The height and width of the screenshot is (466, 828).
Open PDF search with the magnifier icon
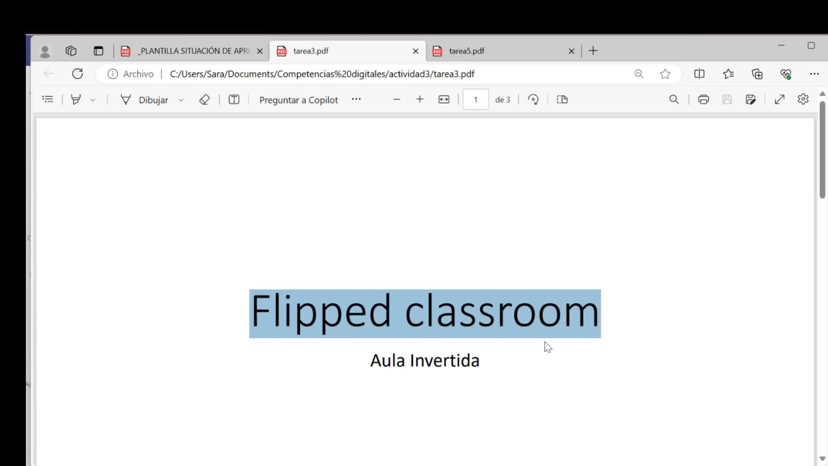674,100
